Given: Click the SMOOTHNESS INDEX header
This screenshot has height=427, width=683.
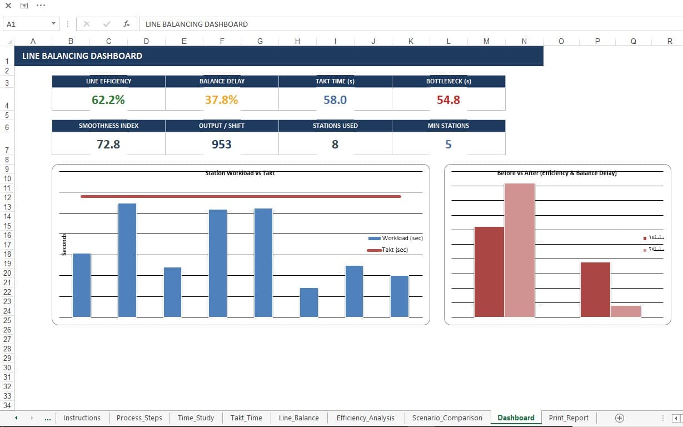Looking at the screenshot, I should click(x=108, y=126).
